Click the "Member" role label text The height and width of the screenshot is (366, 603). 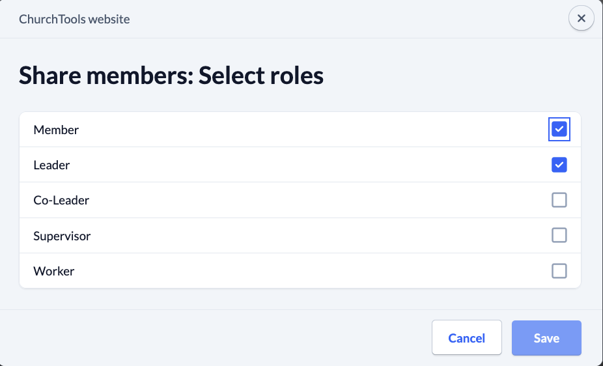click(x=56, y=130)
